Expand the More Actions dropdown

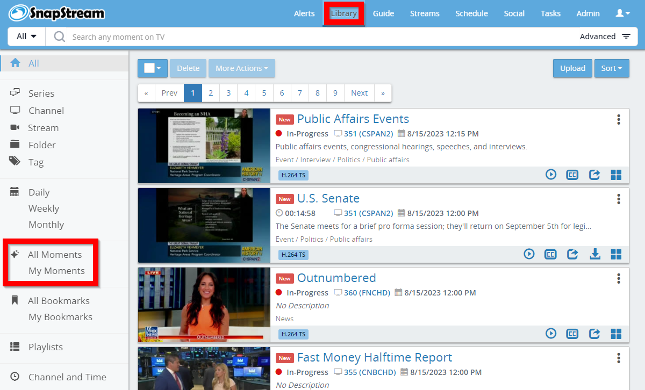point(242,68)
